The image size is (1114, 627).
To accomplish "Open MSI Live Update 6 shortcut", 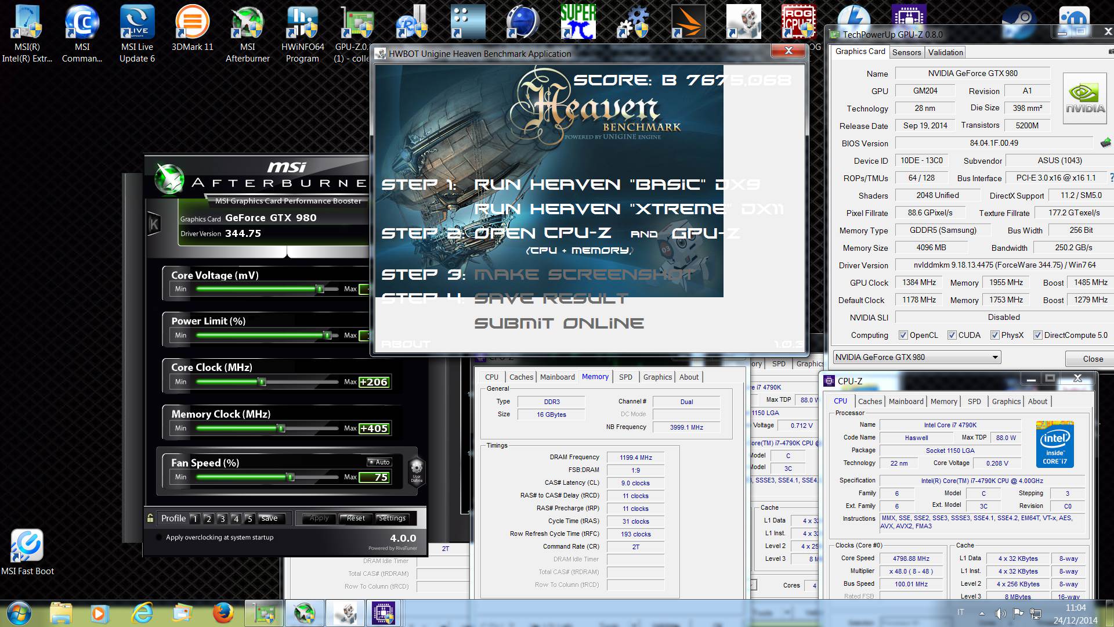I will click(137, 34).
